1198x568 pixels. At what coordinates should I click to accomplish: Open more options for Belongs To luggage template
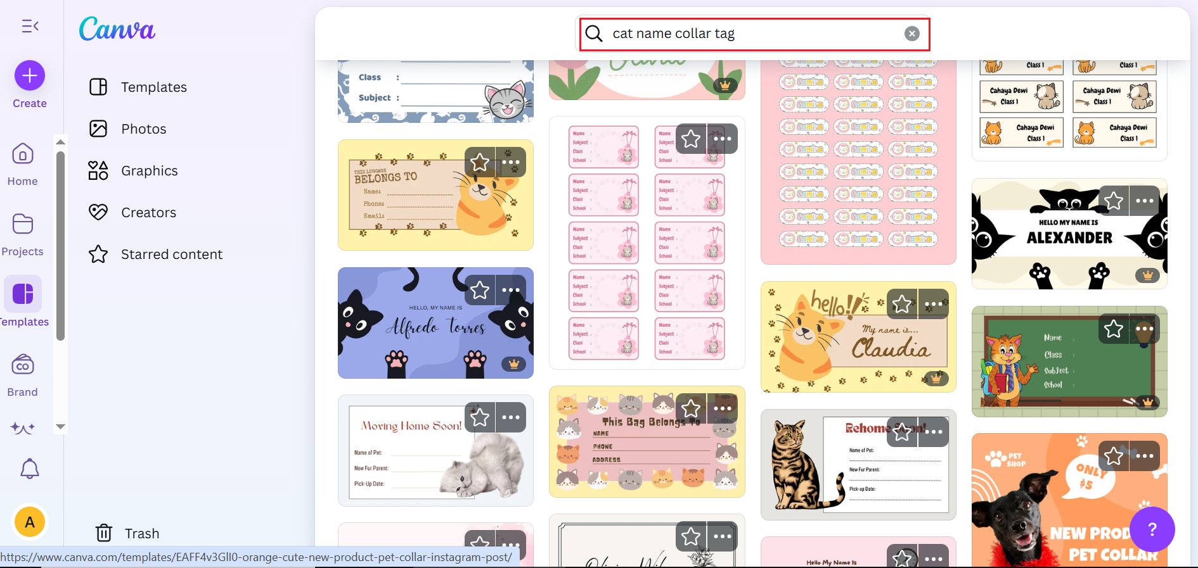pyautogui.click(x=511, y=162)
